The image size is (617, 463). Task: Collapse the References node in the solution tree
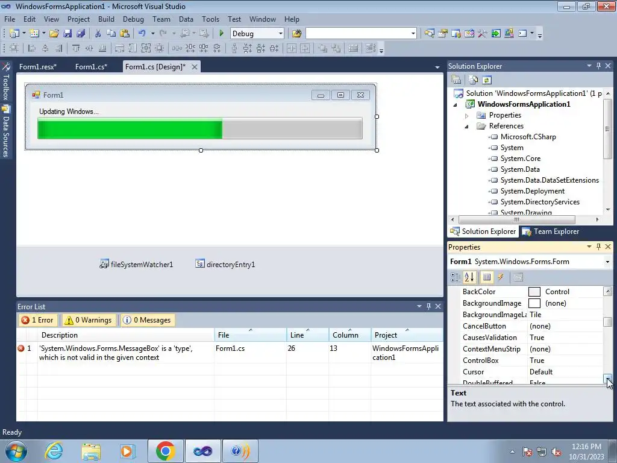point(467,127)
